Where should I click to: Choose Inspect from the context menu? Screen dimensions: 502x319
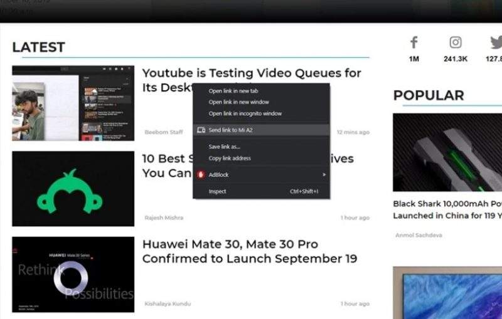[x=261, y=191]
